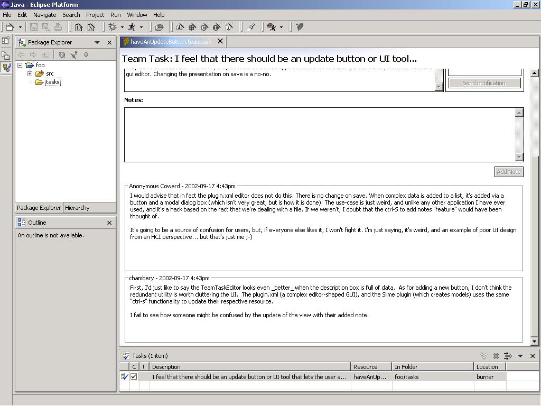The height and width of the screenshot is (406, 541).
Task: Click the Package Explorer view icon
Action: click(x=22, y=42)
